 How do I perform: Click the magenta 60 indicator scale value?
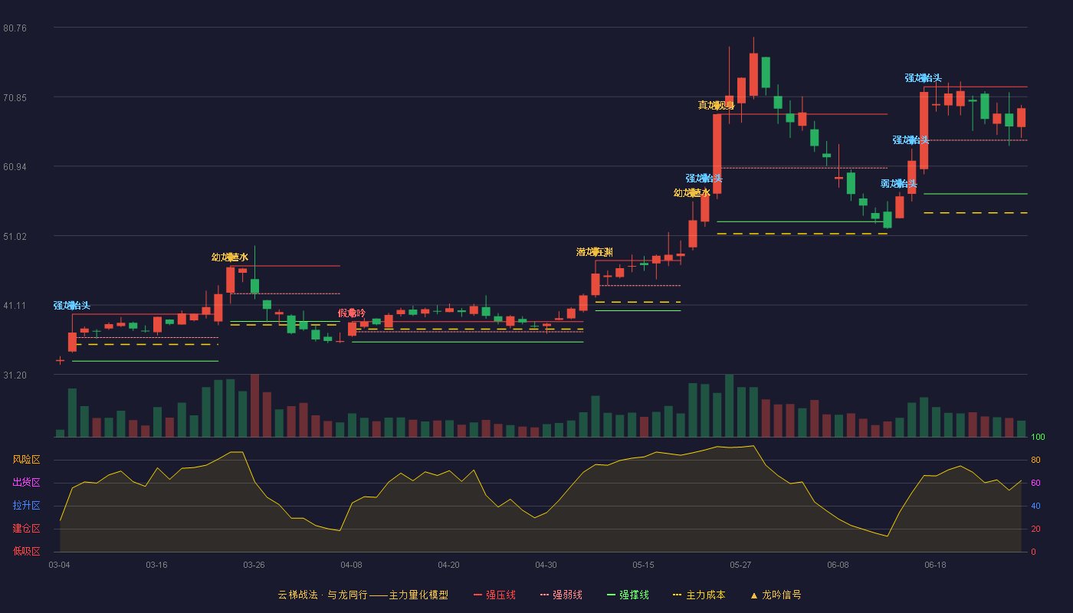pyautogui.click(x=1035, y=483)
